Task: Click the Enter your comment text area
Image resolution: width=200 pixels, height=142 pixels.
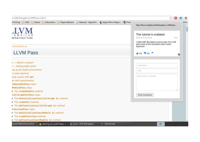Action: click(157, 82)
